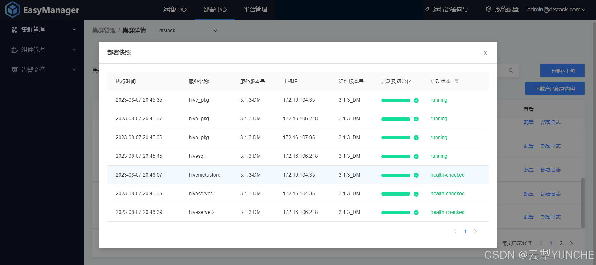Go to previous page in snapshot dialog
Viewport: 596px width, 265px height.
[x=455, y=232]
